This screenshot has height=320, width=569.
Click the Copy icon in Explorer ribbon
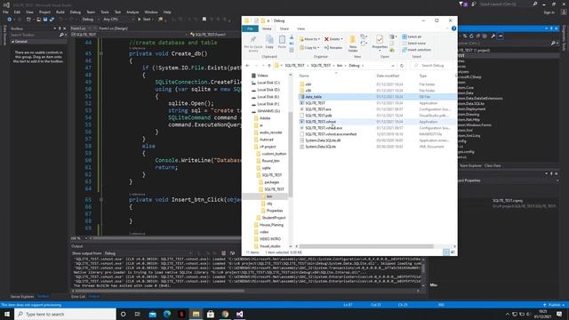(269, 42)
